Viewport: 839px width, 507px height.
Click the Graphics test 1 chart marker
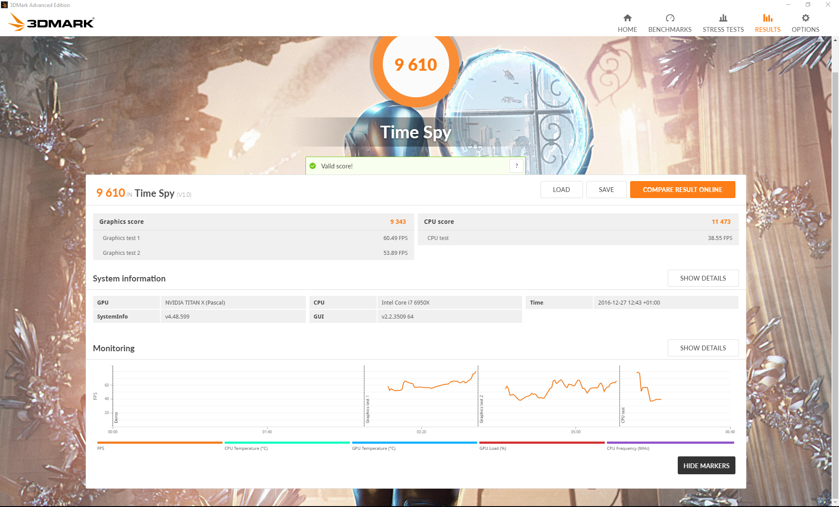pos(367,409)
